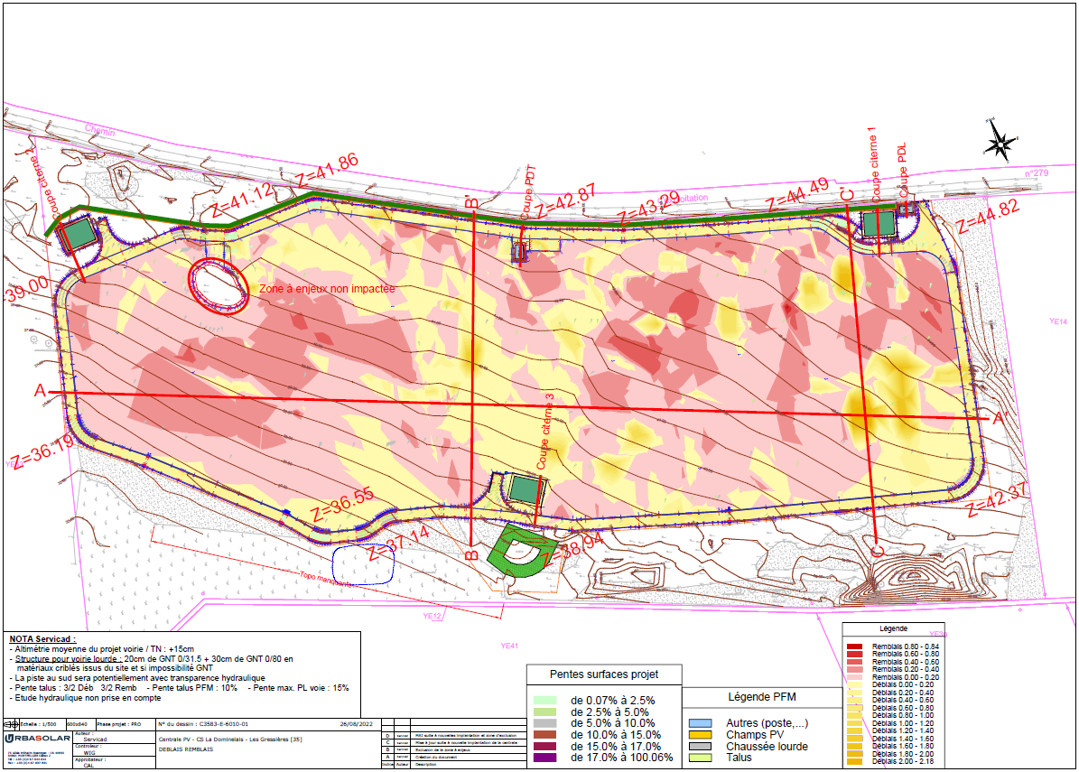Click the 'Z=37.14' elevation label
Image resolution: width=1079 pixels, height=772 pixels.
tap(398, 543)
